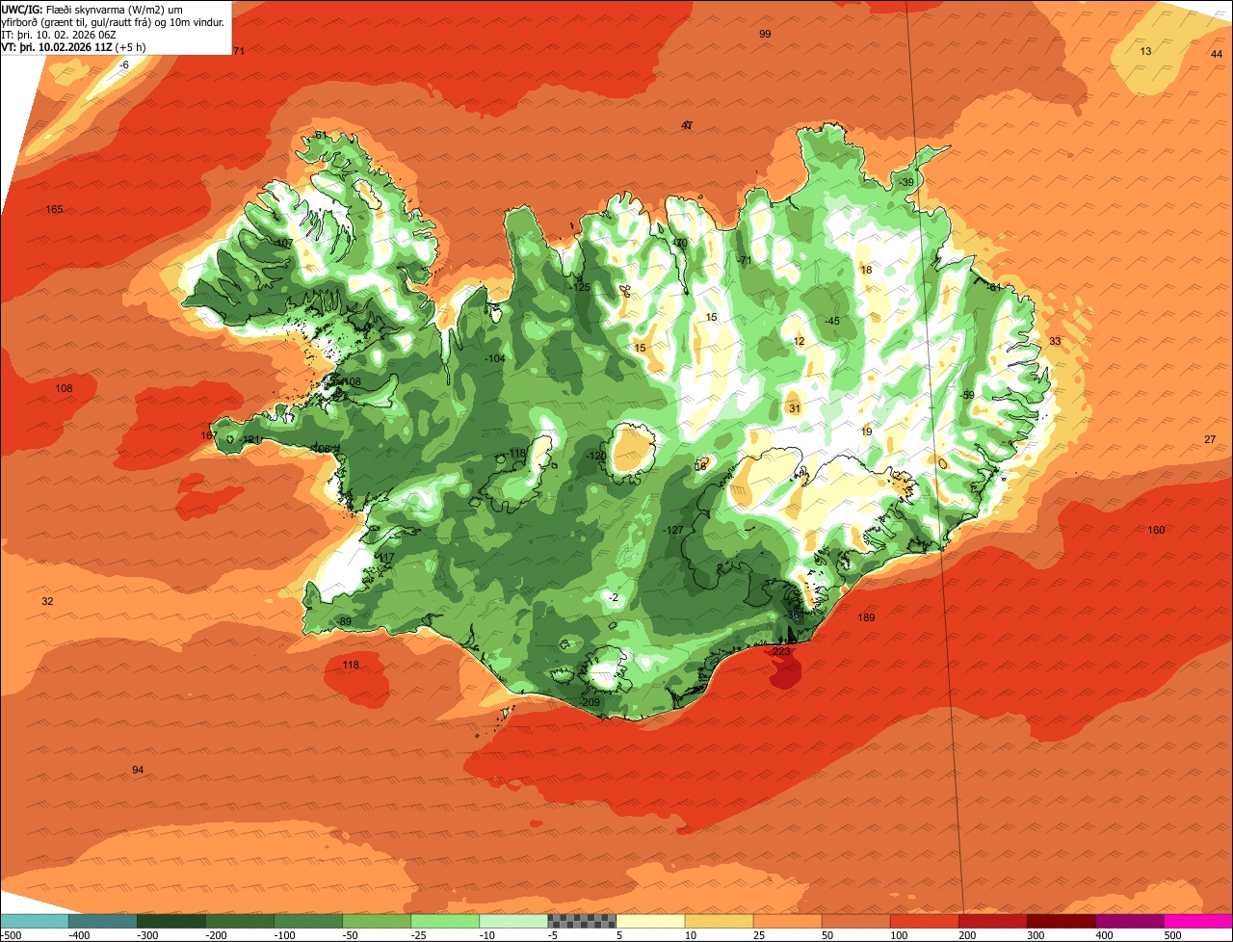This screenshot has height=942, width=1233.
Task: Click the dark maroon 300 to 400 swatch
Action: point(1062,920)
